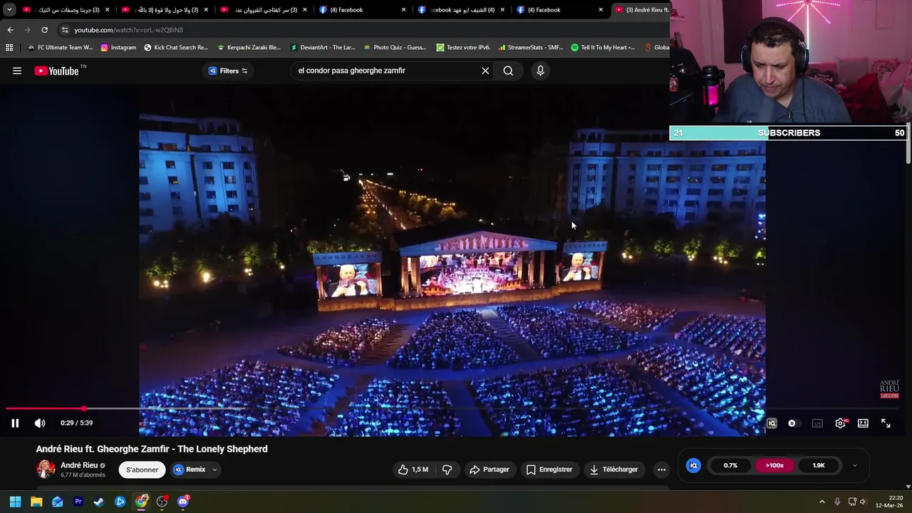Open the apps grid in the bookmarks bar
912x513 pixels.
click(9, 48)
